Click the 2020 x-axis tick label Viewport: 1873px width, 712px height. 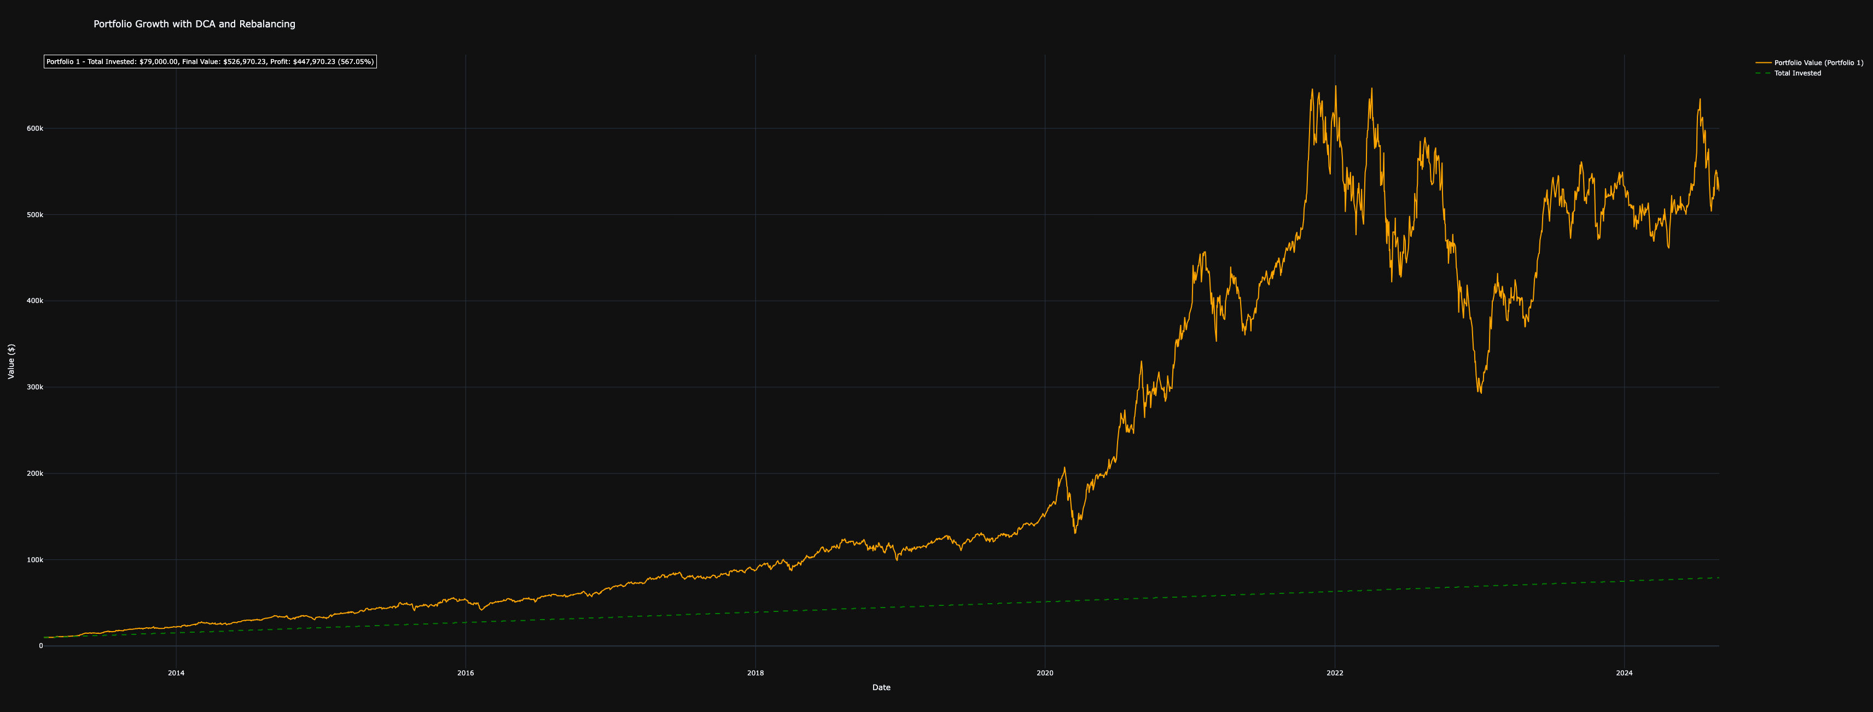coord(1045,674)
